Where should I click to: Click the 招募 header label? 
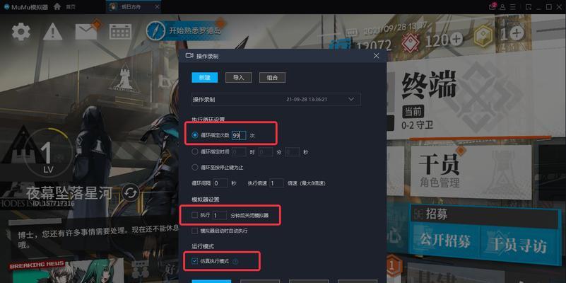[437, 214]
